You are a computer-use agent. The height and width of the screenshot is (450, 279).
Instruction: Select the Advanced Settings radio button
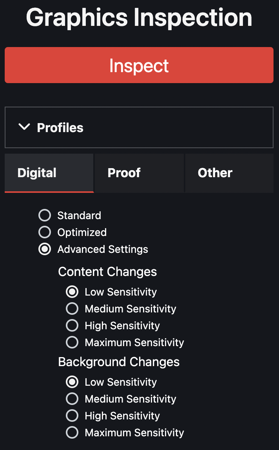point(45,249)
